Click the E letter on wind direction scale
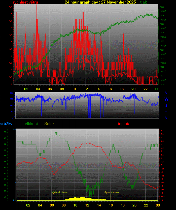Viewport: 176px width, 210px height. [166, 111]
